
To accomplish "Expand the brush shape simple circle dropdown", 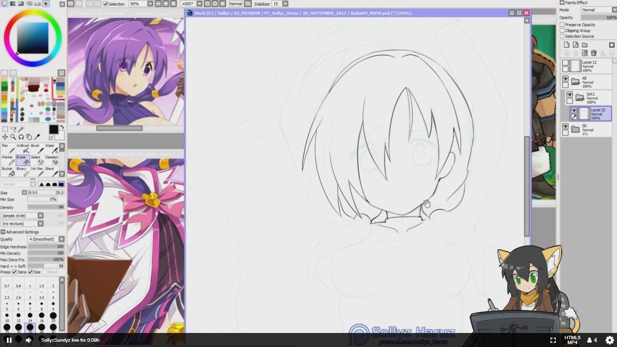I will tap(41, 216).
